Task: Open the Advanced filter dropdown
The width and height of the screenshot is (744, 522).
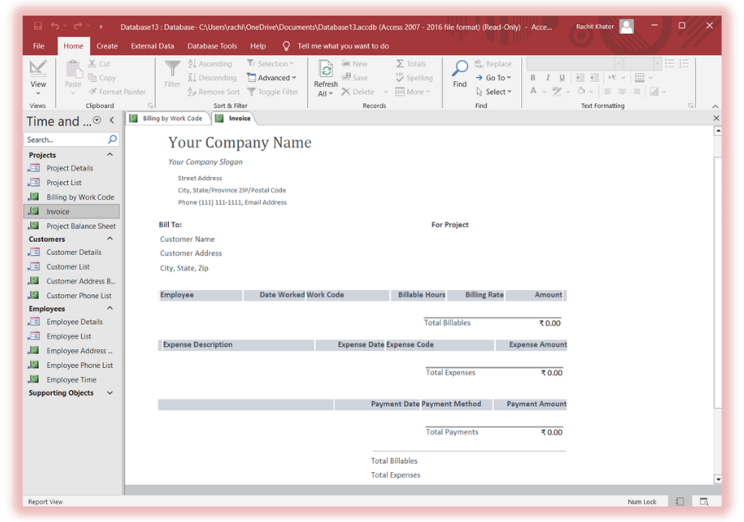Action: click(x=274, y=78)
